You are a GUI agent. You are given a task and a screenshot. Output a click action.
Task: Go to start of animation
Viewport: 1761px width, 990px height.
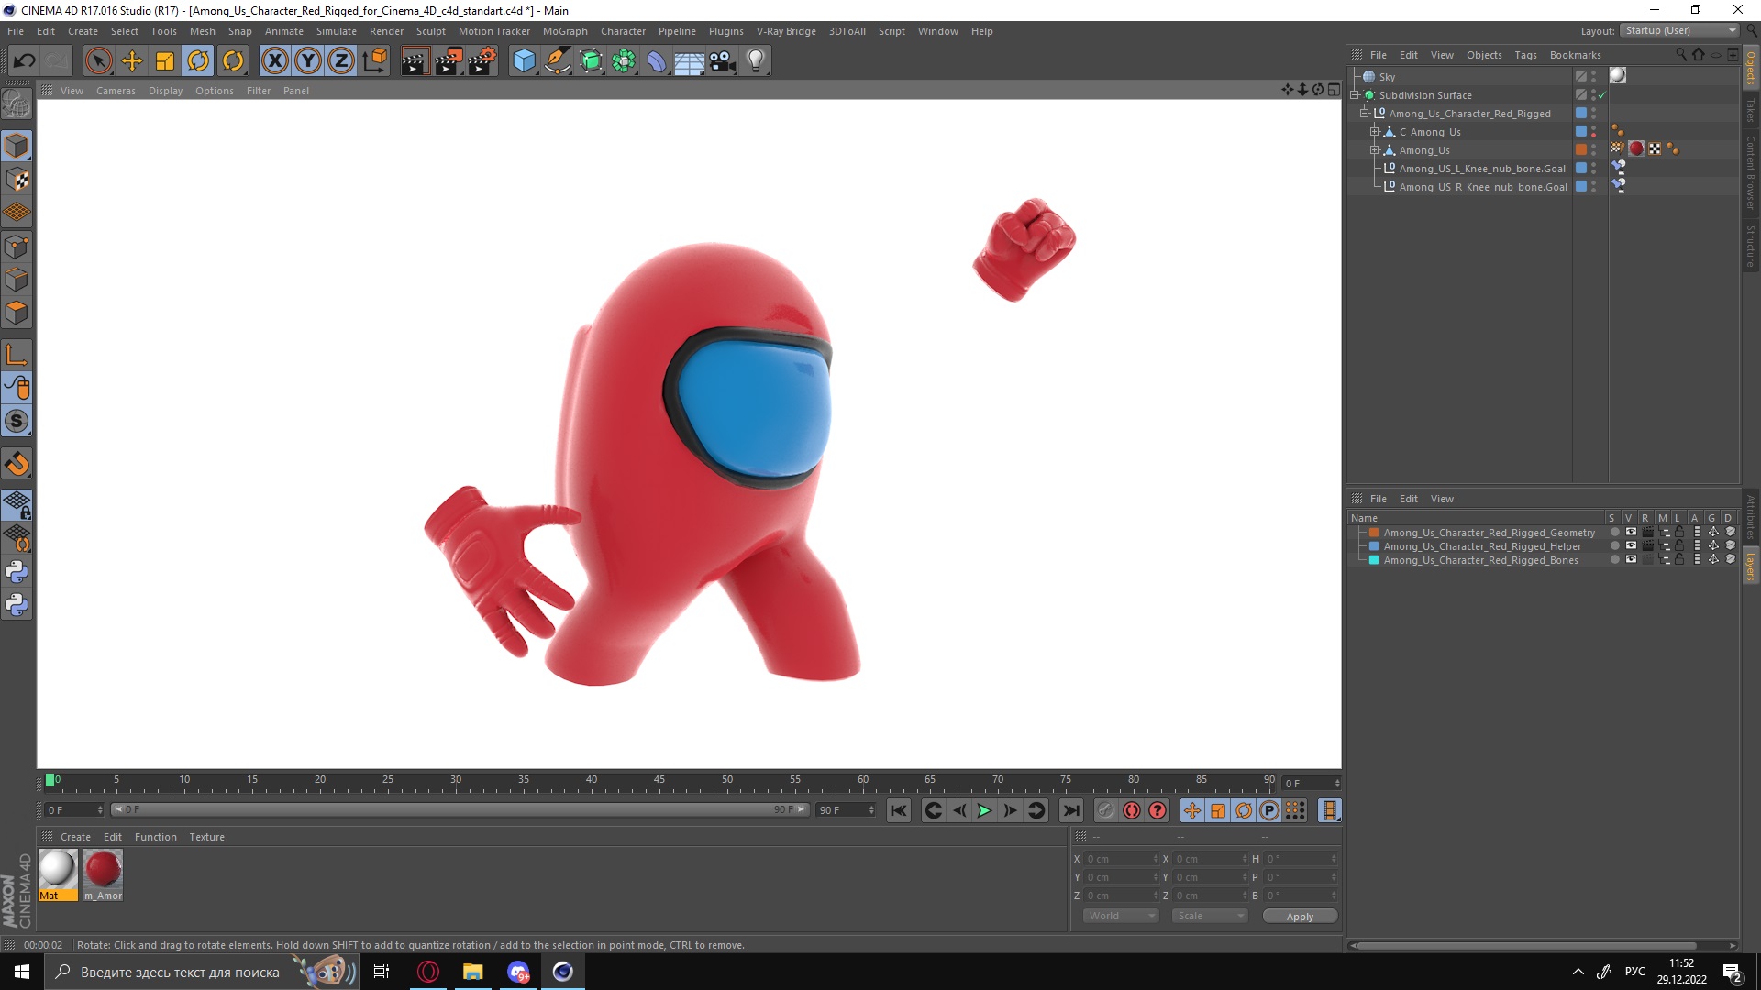coord(899,810)
